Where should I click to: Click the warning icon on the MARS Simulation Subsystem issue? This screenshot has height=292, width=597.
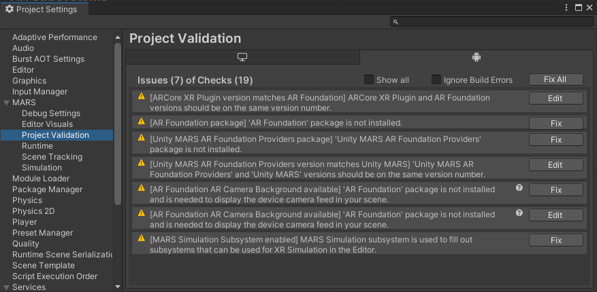coord(142,238)
